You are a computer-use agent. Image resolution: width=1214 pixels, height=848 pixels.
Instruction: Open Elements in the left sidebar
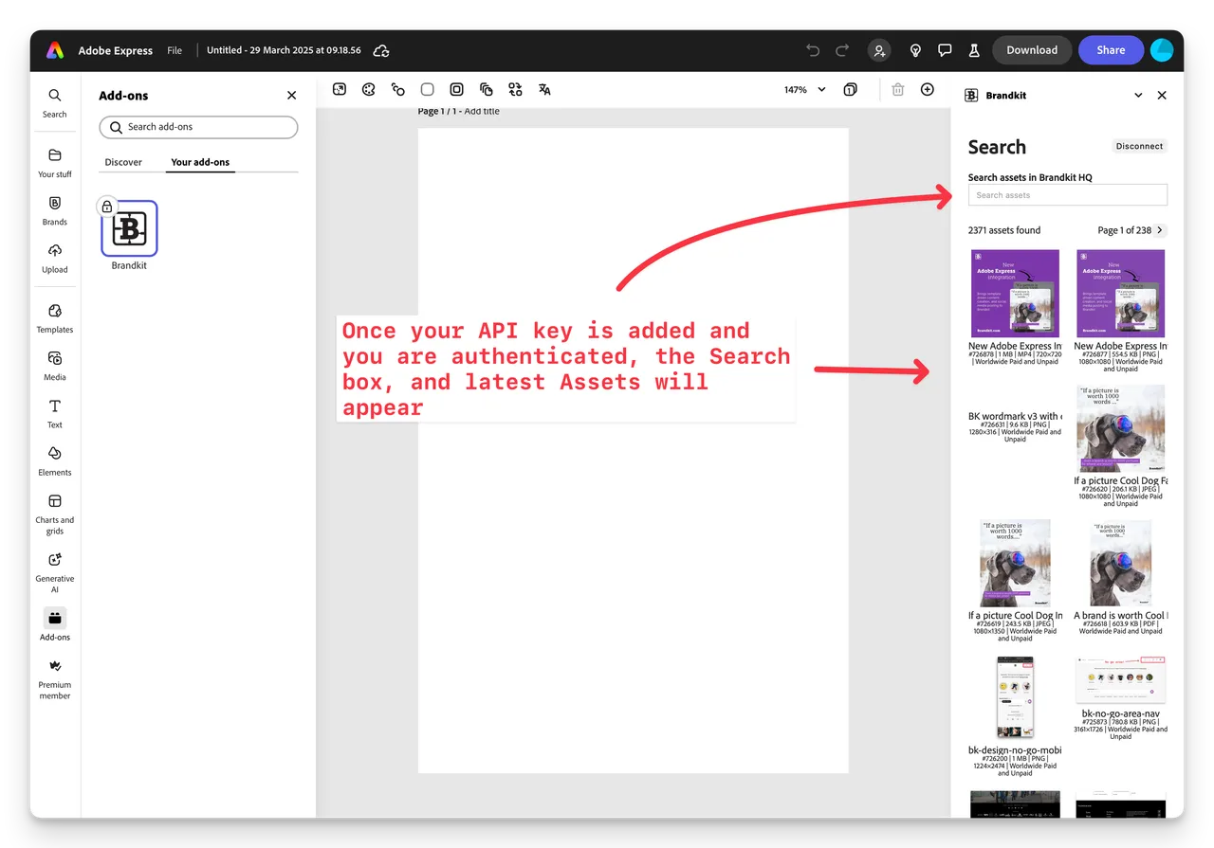55,460
